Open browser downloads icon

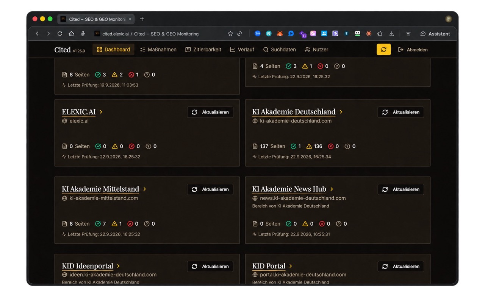[x=392, y=34]
